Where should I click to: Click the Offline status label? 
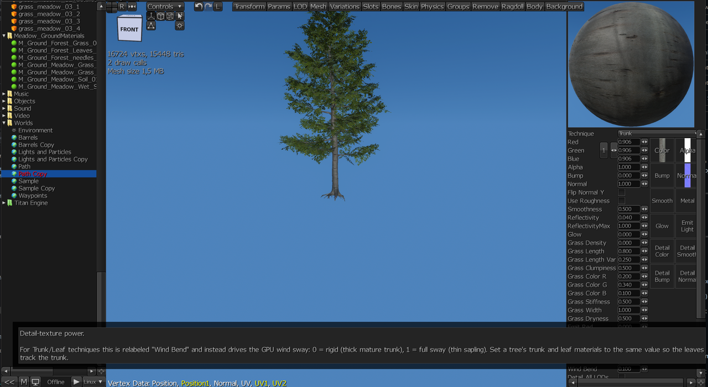56,381
